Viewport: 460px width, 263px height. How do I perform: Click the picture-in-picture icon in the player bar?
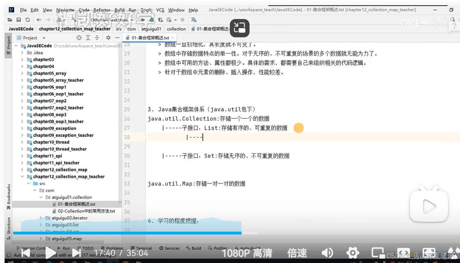coord(378,253)
